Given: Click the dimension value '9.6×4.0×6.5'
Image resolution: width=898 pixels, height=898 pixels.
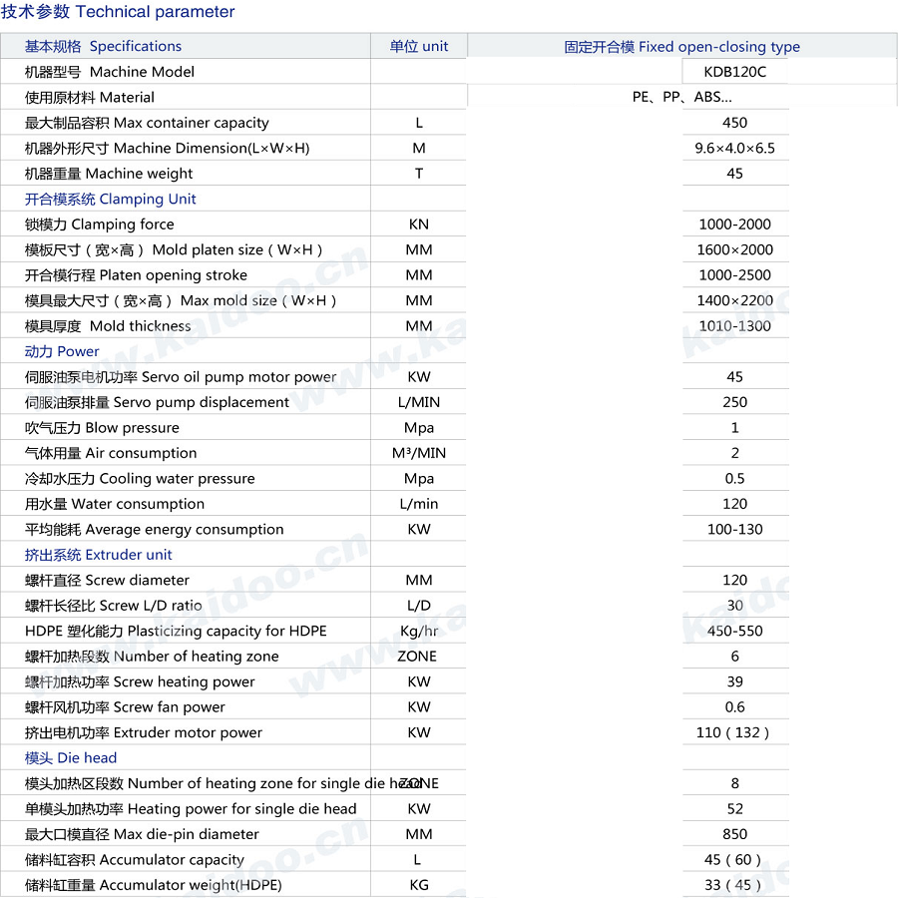Looking at the screenshot, I should coord(734,148).
